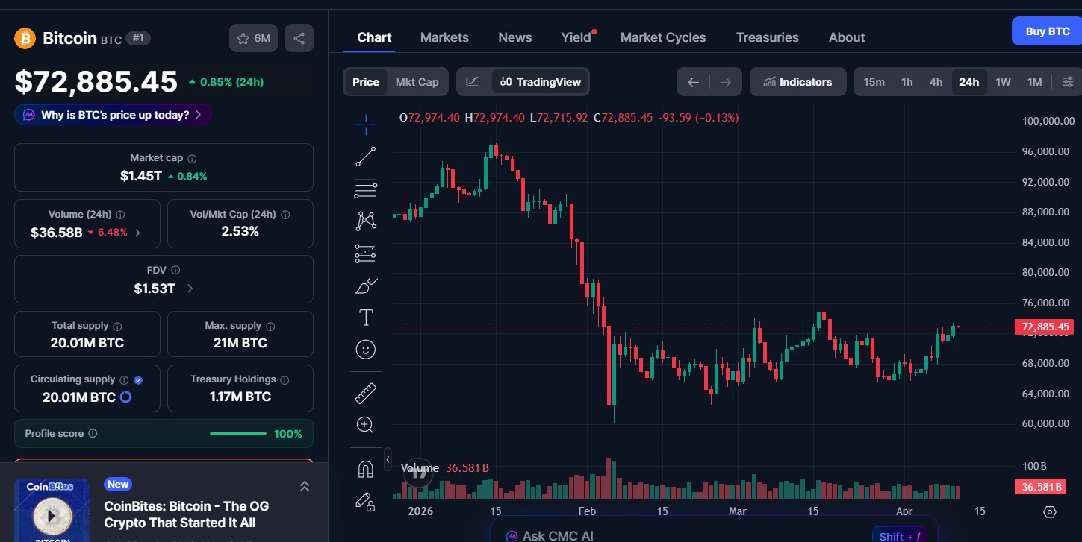This screenshot has width=1082, height=542.
Task: Click the Profile score progress bar
Action: 237,433
